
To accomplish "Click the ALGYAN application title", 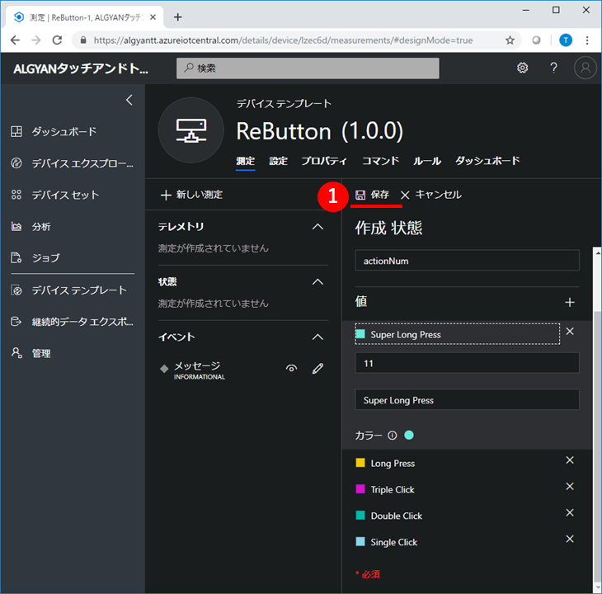I will tap(81, 68).
